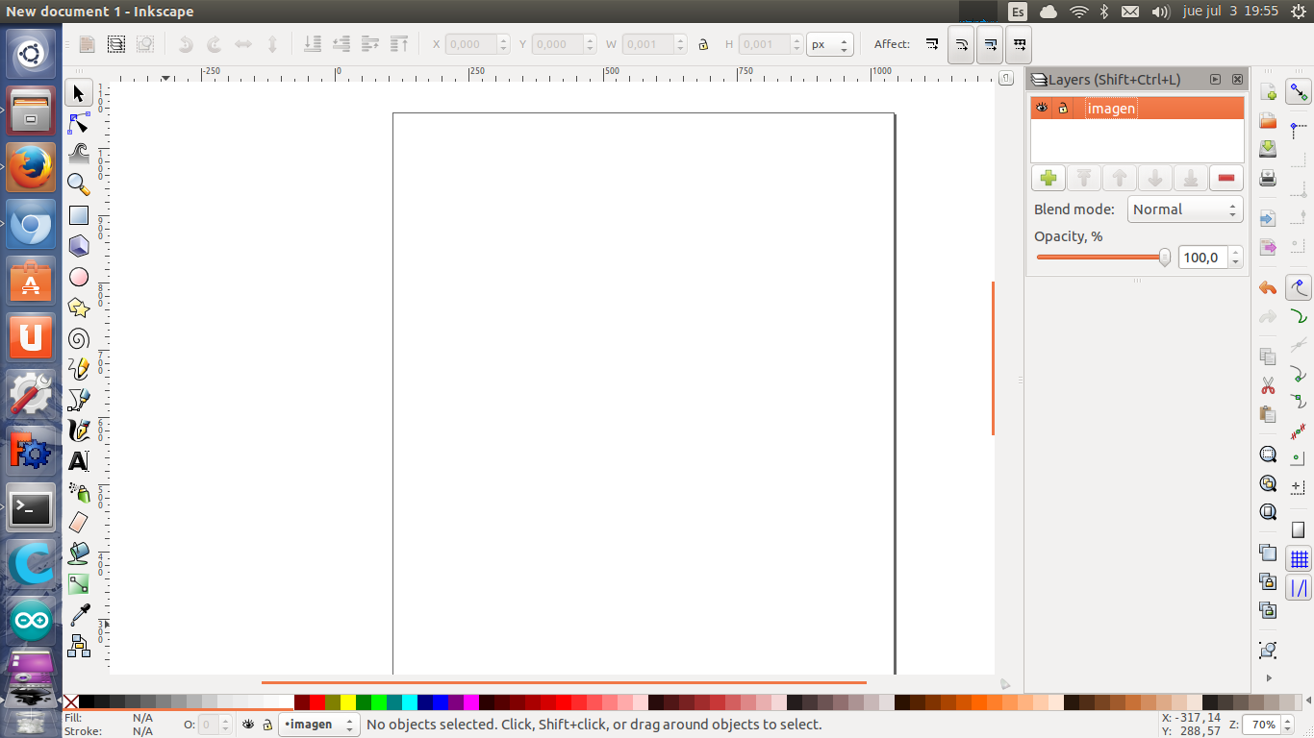Pick the yellow swatch in the palette
The height and width of the screenshot is (738, 1314).
(x=348, y=702)
